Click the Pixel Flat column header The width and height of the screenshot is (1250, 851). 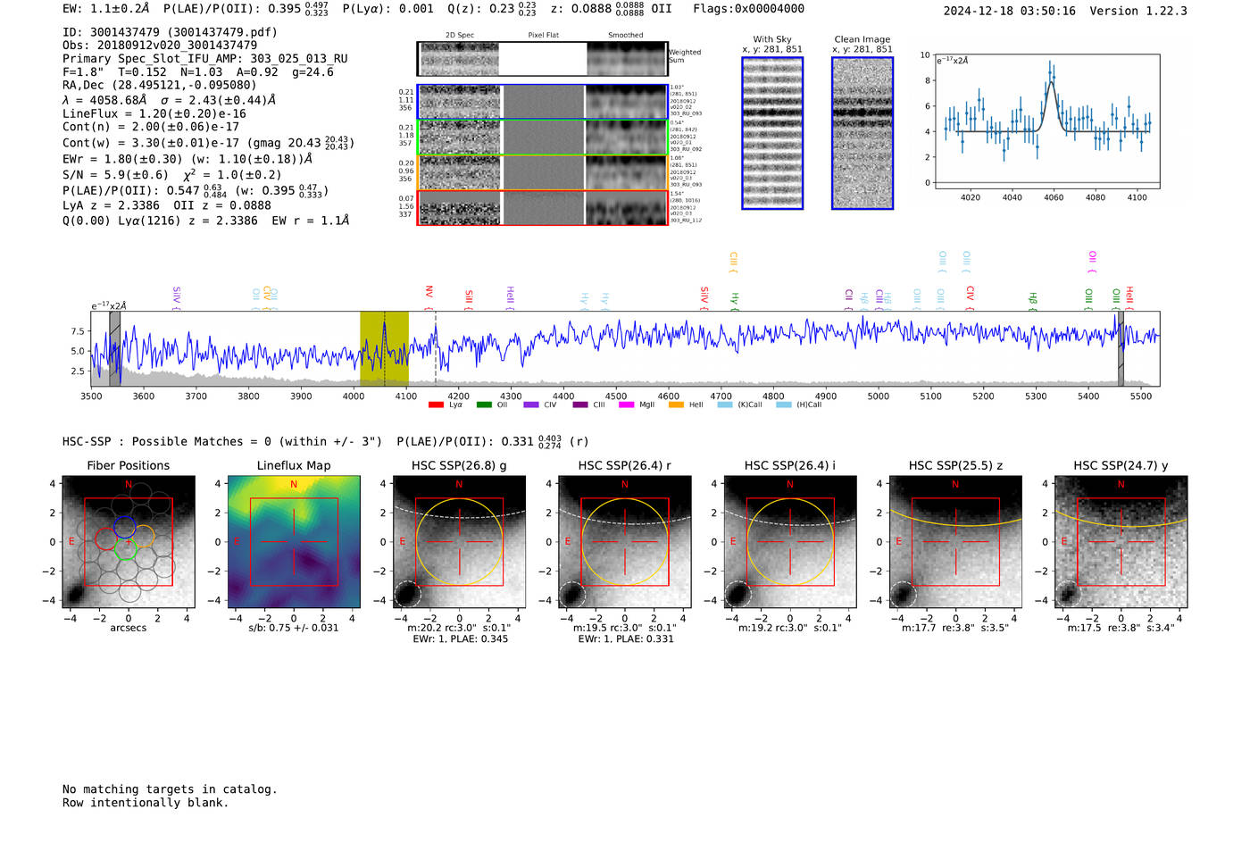pos(543,36)
